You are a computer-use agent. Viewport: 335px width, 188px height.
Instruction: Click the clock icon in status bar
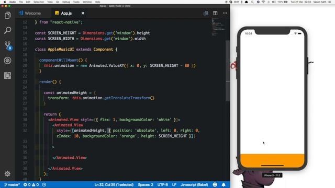[x=44, y=184]
